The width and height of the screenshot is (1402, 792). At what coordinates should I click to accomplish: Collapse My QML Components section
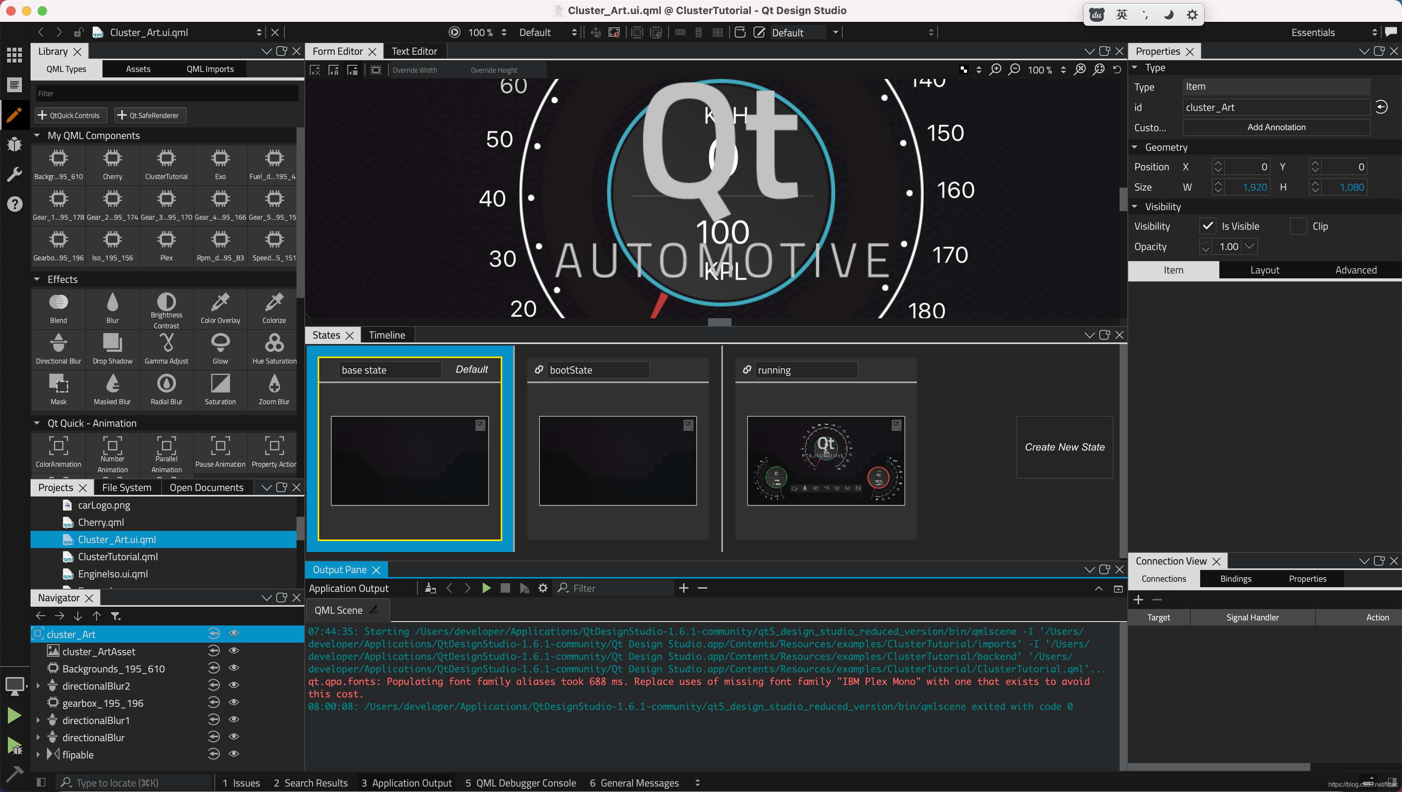37,135
